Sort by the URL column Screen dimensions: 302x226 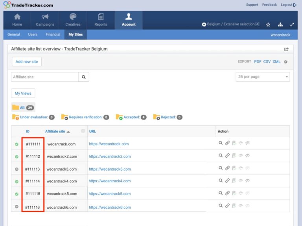pyautogui.click(x=92, y=131)
